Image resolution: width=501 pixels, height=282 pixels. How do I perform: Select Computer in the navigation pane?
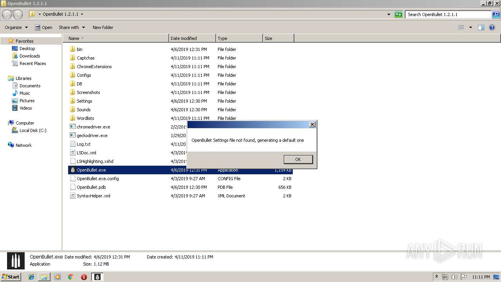[25, 123]
